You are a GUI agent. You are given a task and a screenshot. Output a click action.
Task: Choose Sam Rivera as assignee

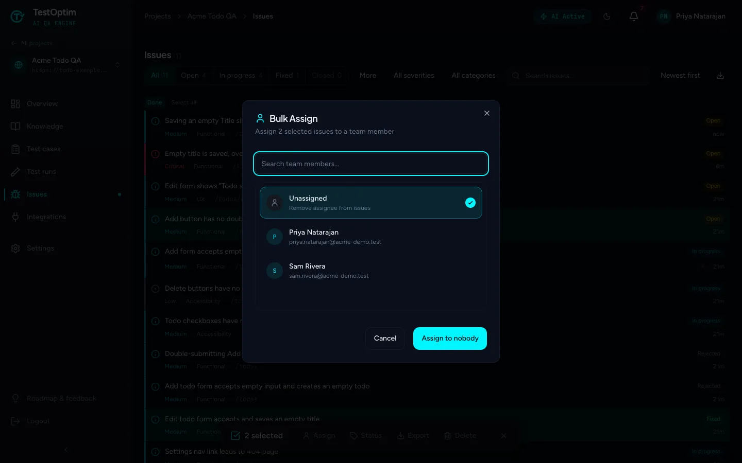(x=371, y=271)
